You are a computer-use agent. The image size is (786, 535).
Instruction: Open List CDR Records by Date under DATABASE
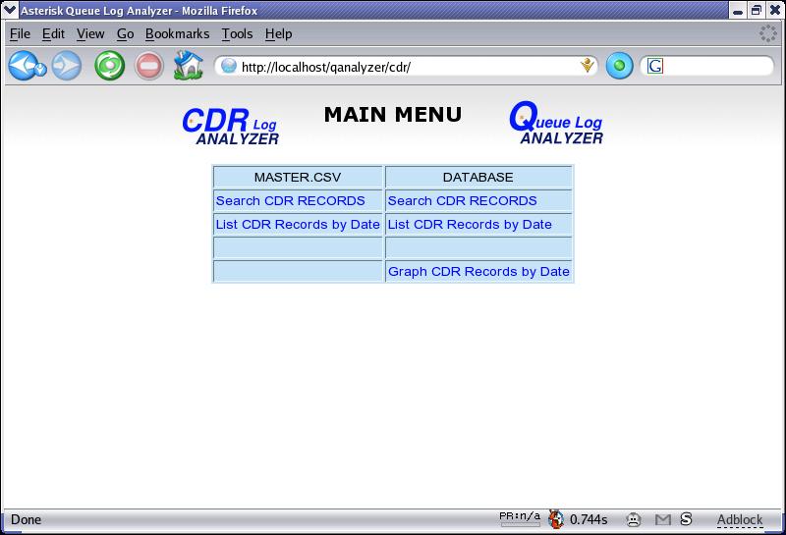(x=470, y=224)
